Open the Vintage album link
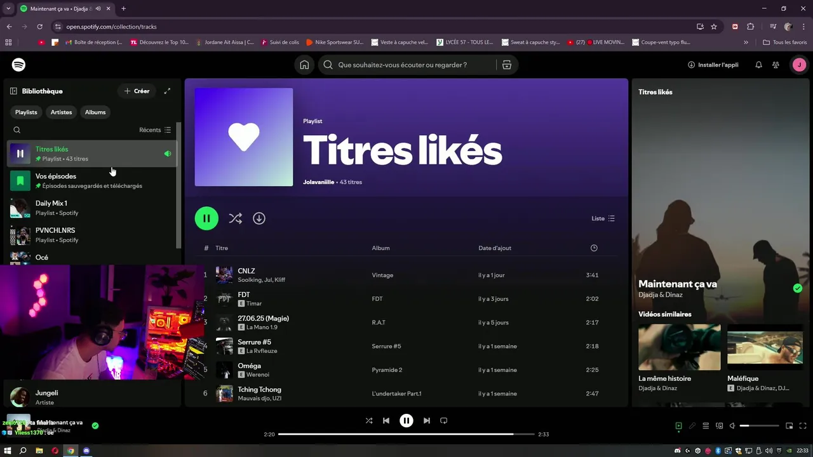 click(382, 275)
